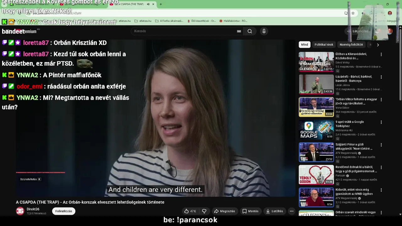Open Élőben a Klímavédelmi video thumbnail
Viewport: 402px width, 226px height.
(316, 62)
